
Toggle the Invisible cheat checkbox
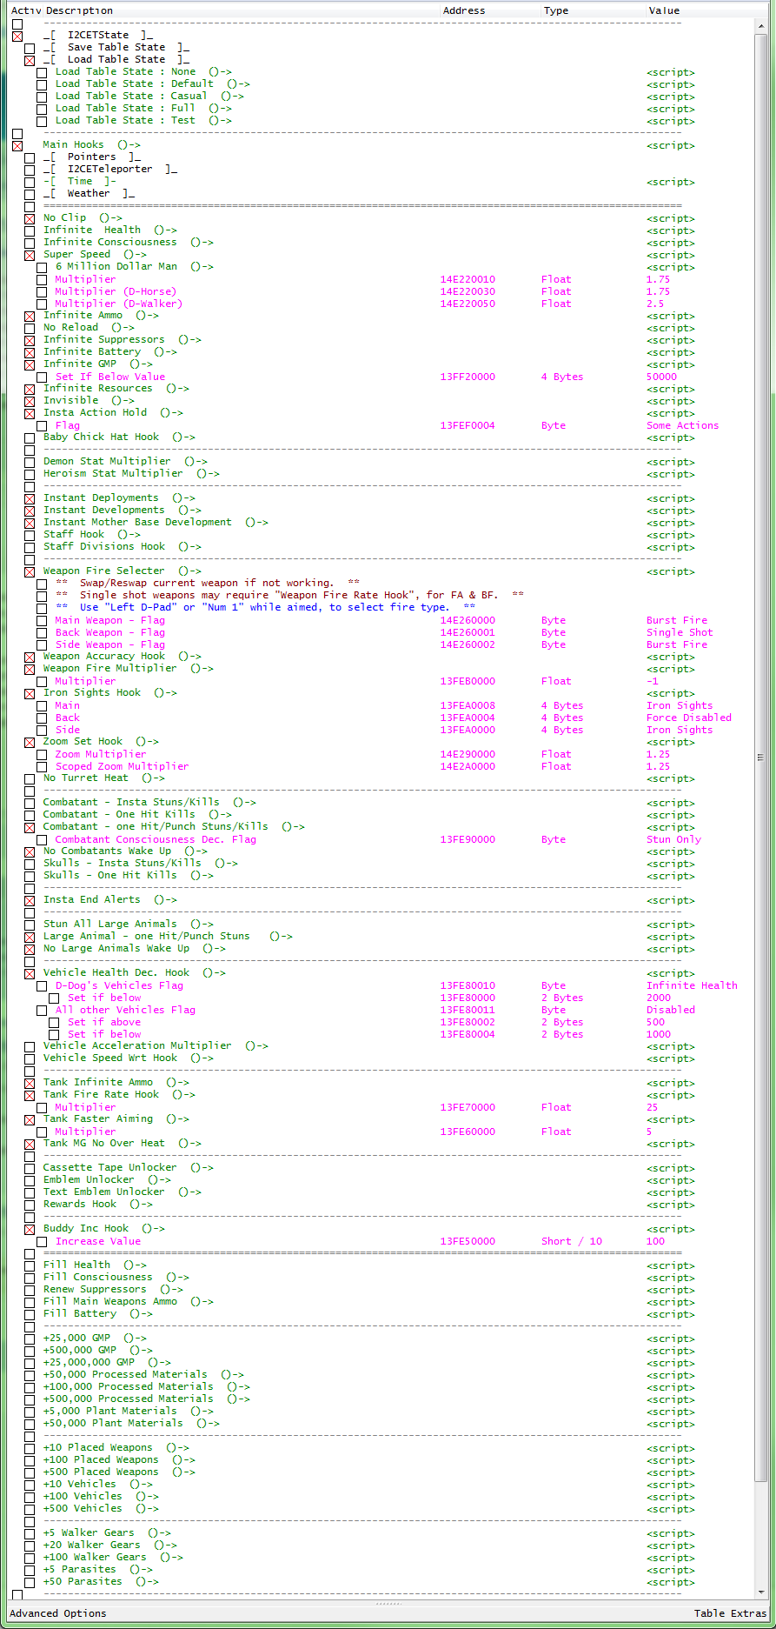pyautogui.click(x=30, y=402)
